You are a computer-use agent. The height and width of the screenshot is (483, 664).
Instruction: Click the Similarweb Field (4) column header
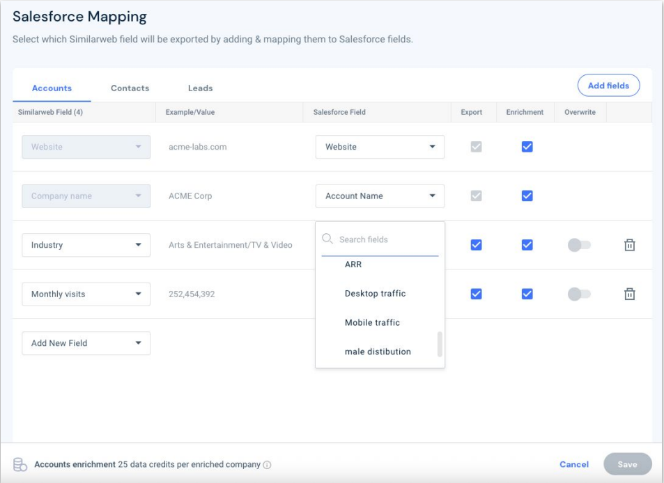tap(50, 112)
